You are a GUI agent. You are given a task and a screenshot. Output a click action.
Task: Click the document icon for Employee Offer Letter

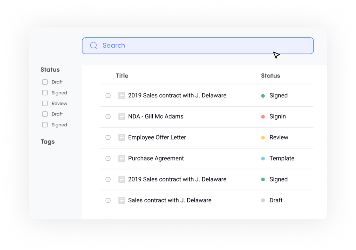[122, 137]
